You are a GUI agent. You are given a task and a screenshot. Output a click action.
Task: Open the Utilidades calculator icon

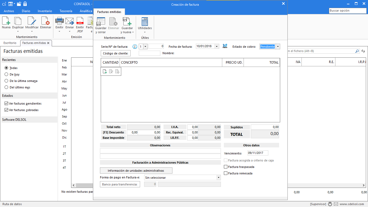[145, 22]
